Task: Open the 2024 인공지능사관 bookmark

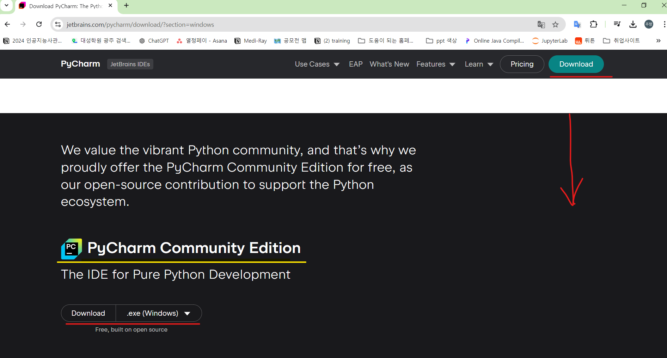Action: tap(32, 41)
